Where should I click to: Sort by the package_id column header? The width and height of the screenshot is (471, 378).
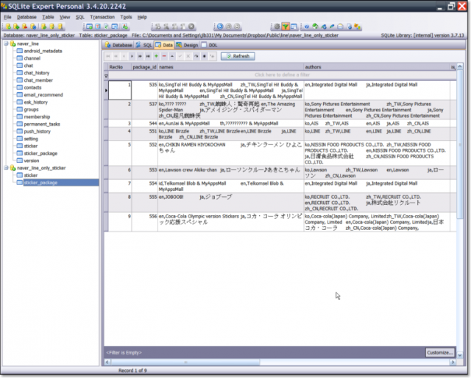click(x=144, y=67)
